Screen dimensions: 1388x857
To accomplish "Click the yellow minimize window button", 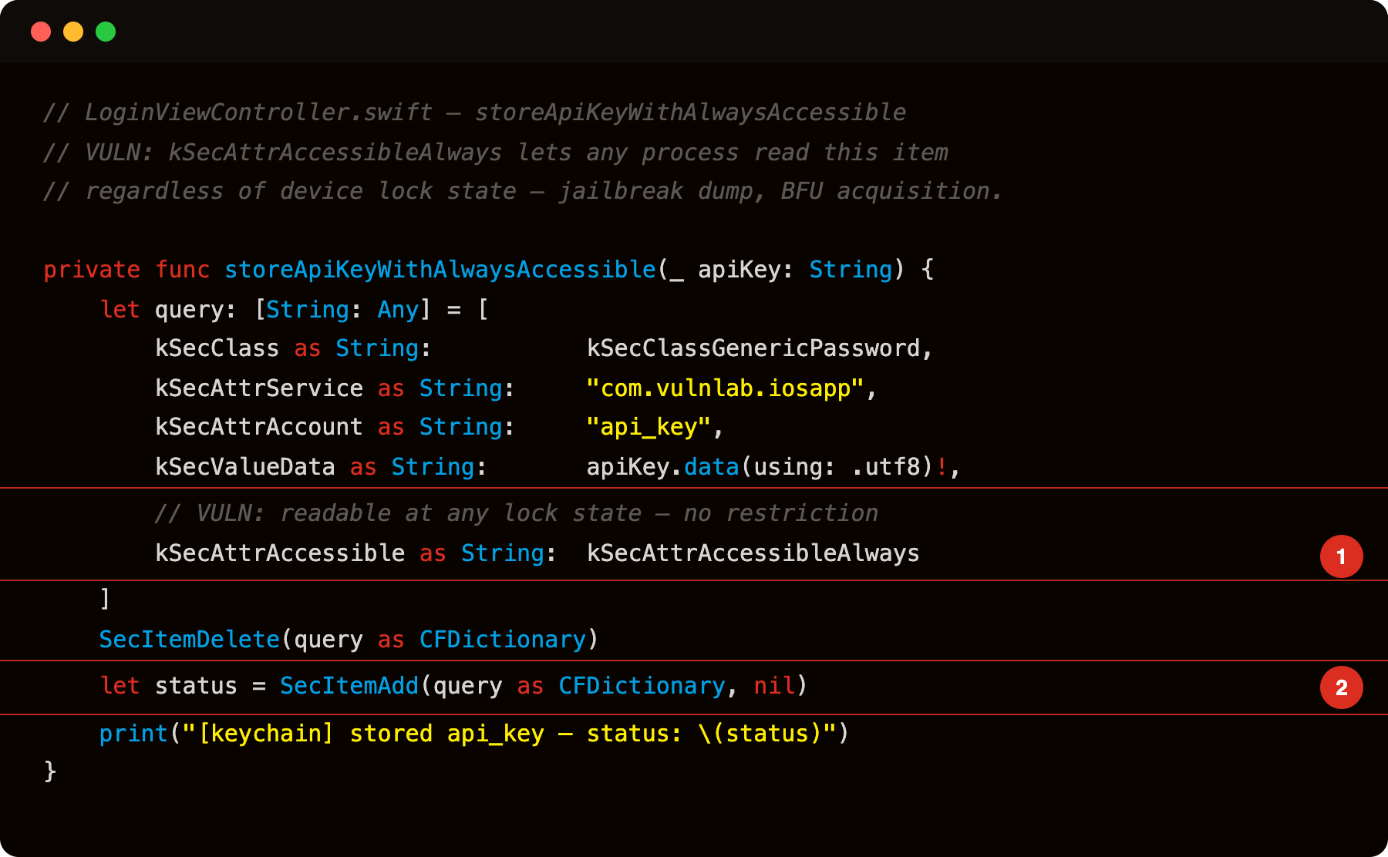I will tap(73, 32).
